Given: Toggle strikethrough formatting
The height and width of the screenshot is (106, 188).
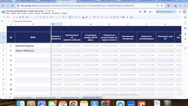Looking at the screenshot, I should 76,17.
